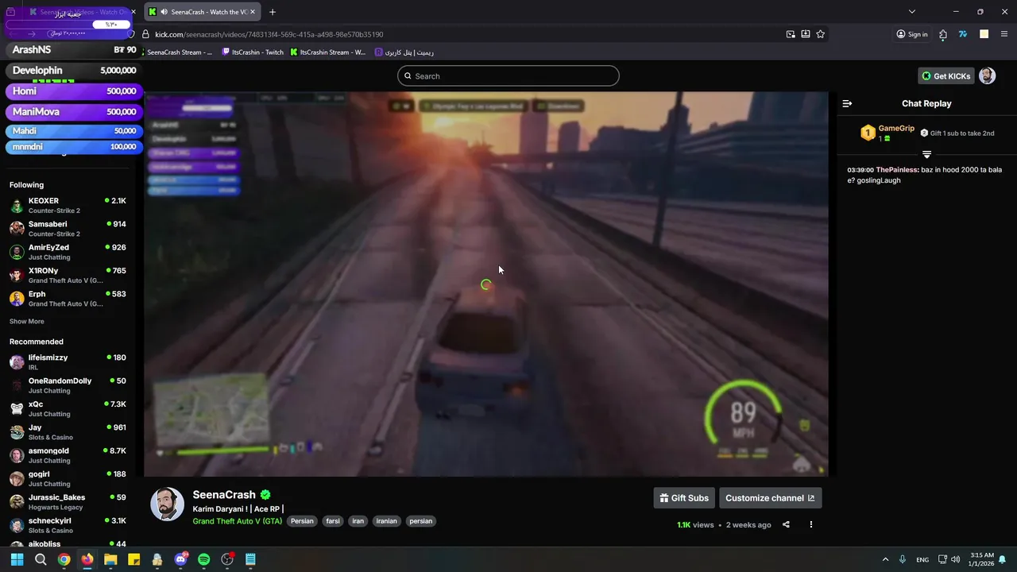Click the share icon below video

[786, 524]
